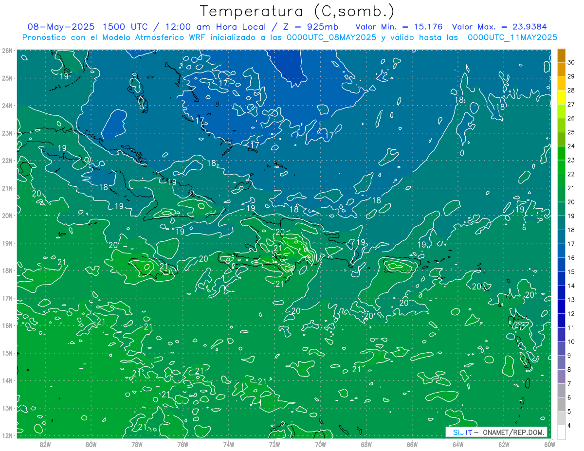Click the '78W' longitude axis label
This screenshot has height=451, width=584.
coord(137,444)
